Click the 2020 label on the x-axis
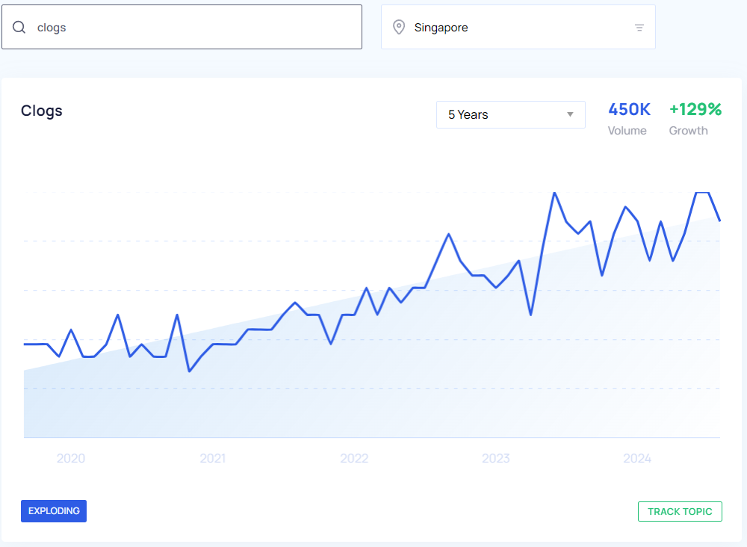 [71, 458]
